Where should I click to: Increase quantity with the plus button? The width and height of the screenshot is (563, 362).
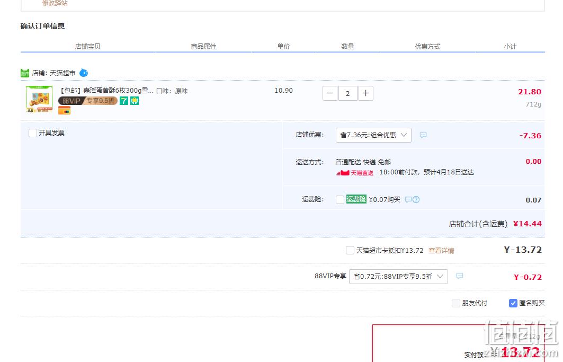pos(366,93)
